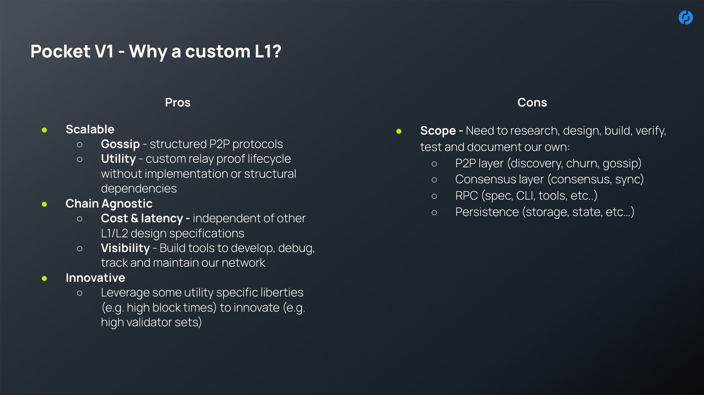Click the bold 'Utility' term
Screen dimensions: 704x395
(x=118, y=159)
